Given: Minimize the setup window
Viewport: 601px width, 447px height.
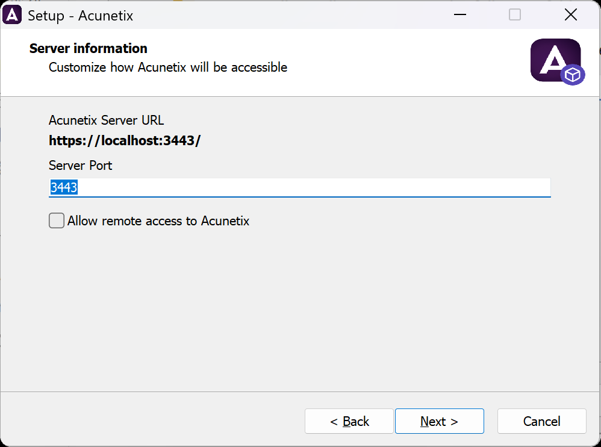Looking at the screenshot, I should click(x=459, y=14).
